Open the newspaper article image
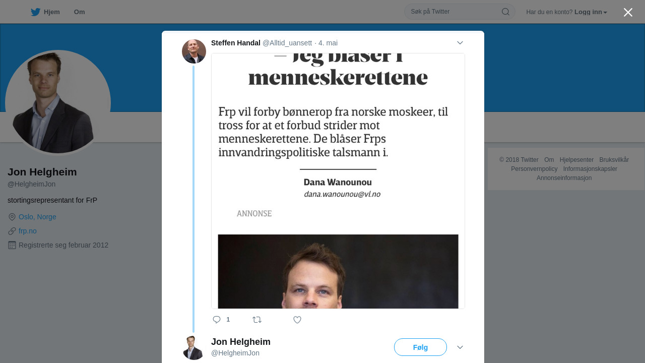Image resolution: width=645 pixels, height=363 pixels. [338, 180]
